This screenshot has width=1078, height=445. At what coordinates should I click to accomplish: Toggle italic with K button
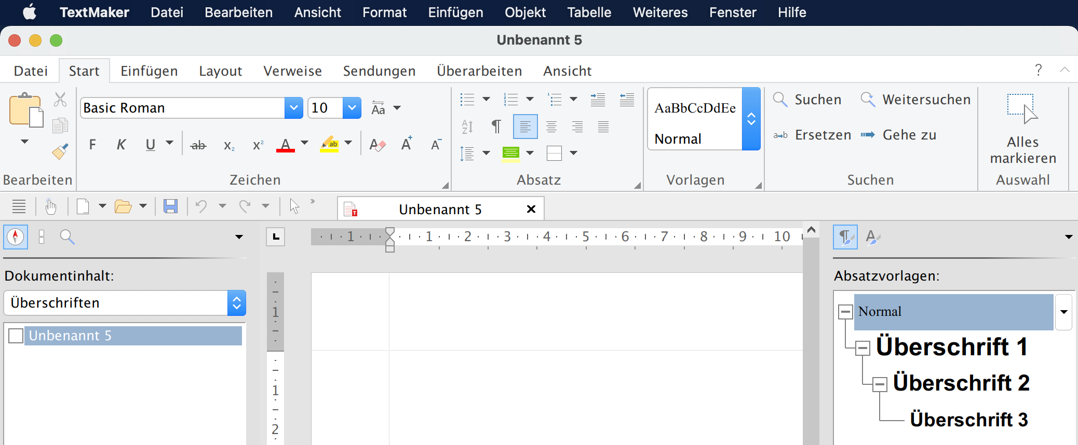(121, 145)
